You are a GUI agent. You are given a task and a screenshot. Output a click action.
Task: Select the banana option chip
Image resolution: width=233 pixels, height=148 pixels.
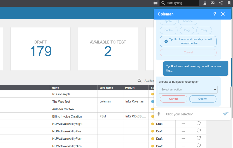[x=188, y=21]
